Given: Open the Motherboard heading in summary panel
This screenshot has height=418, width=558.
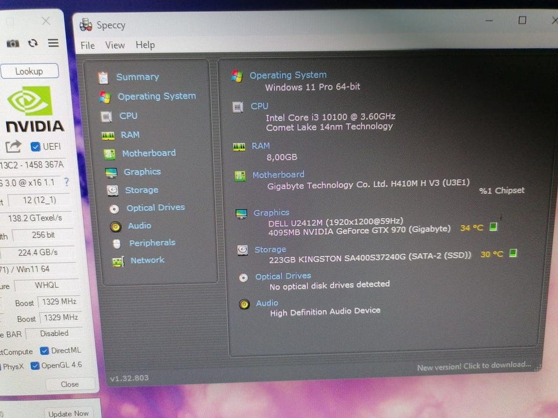Looking at the screenshot, I should pyautogui.click(x=278, y=175).
